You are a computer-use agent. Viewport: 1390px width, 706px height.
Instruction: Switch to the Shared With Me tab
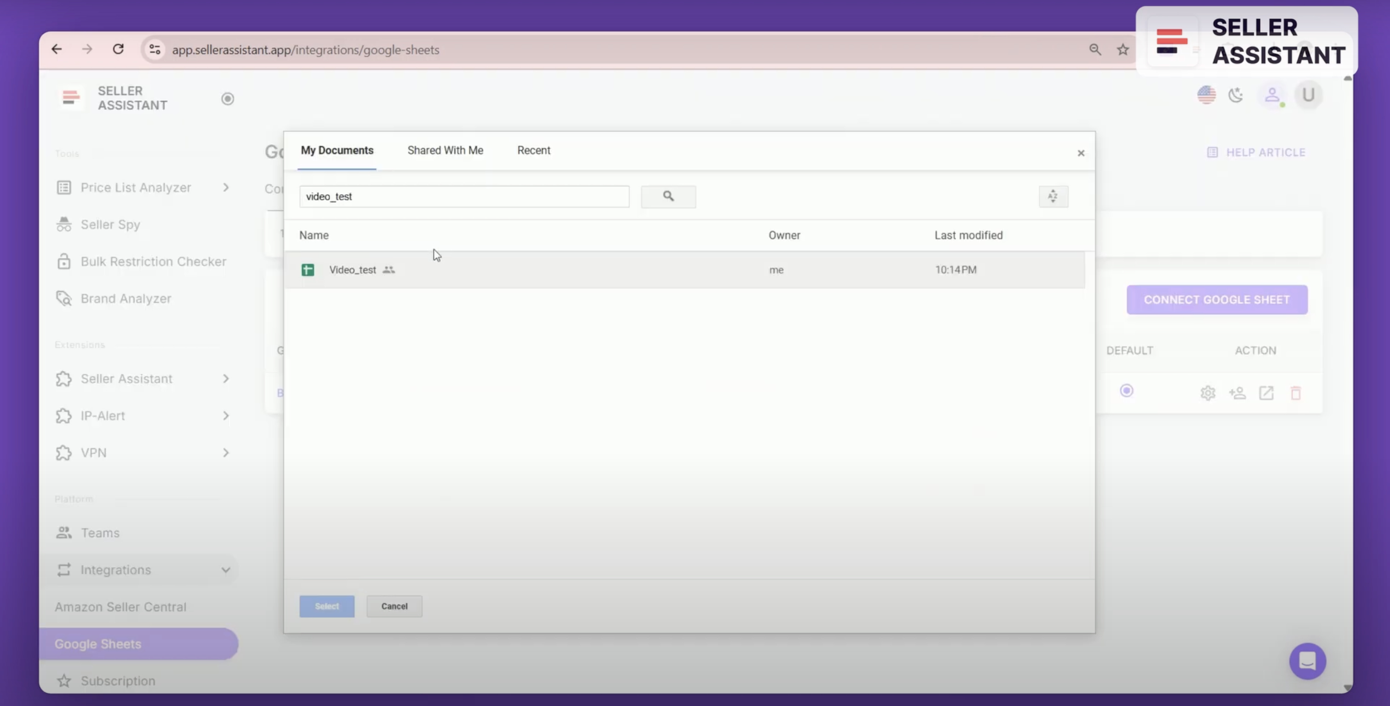[445, 150]
